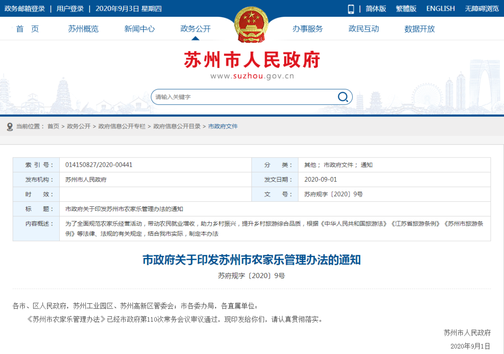Click the national emblem logo
Image resolution: width=504 pixels, height=354 pixels.
[x=252, y=25]
